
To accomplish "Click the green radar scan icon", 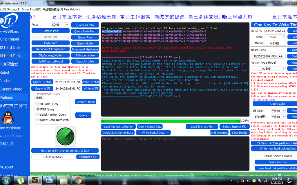I will pos(65,136).
